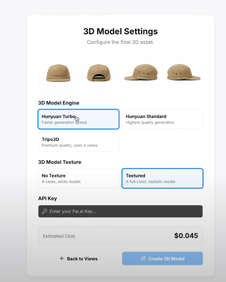Open the fourth cap angled-view thumbnail
Viewport: 226px width, 282px height.
[183, 73]
